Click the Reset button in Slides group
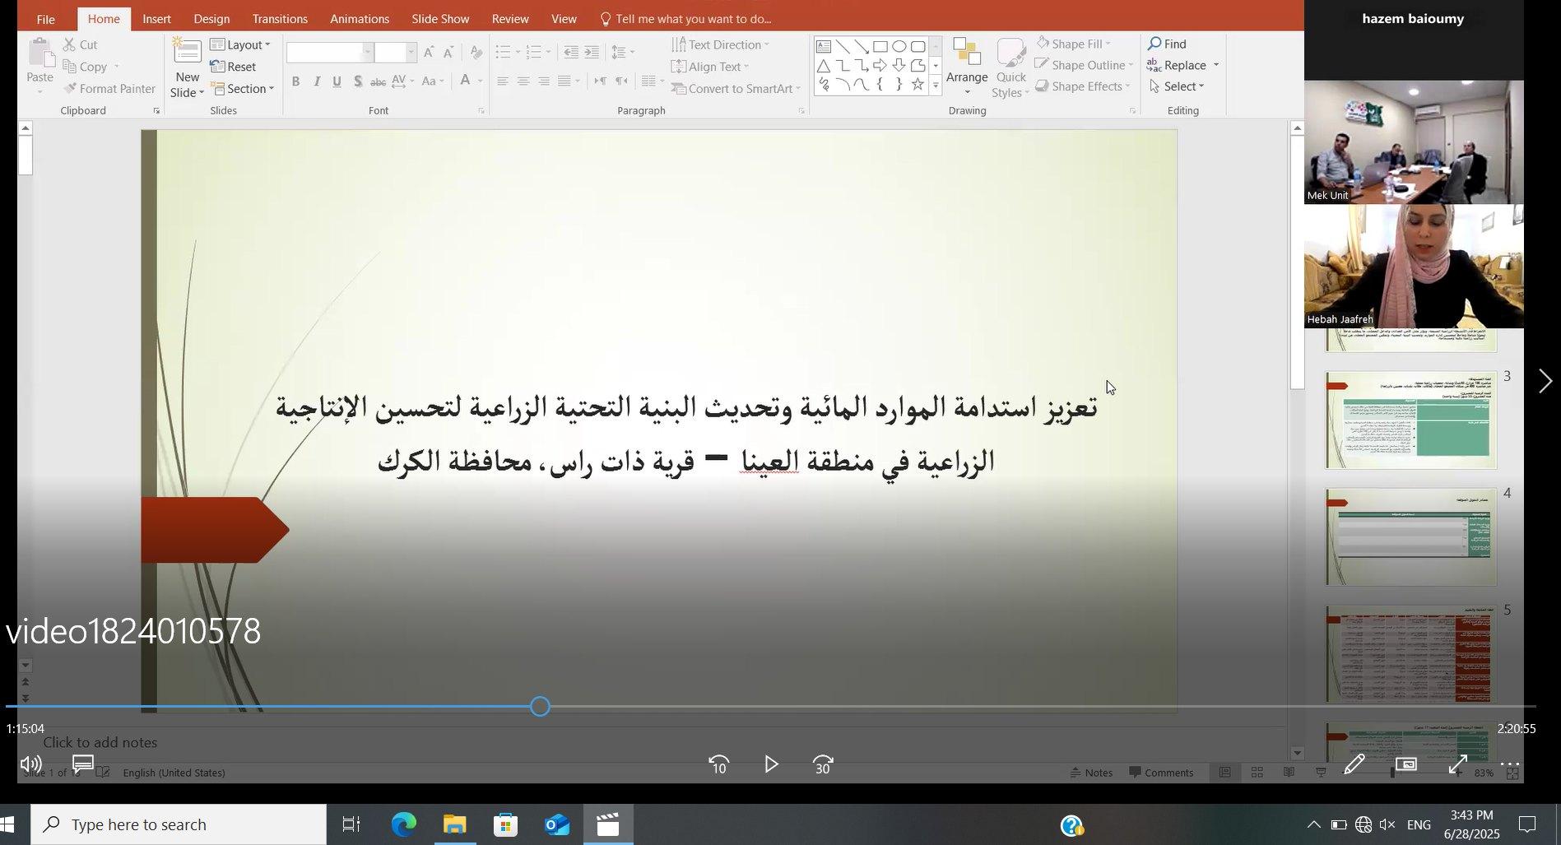The width and height of the screenshot is (1561, 845). (233, 67)
